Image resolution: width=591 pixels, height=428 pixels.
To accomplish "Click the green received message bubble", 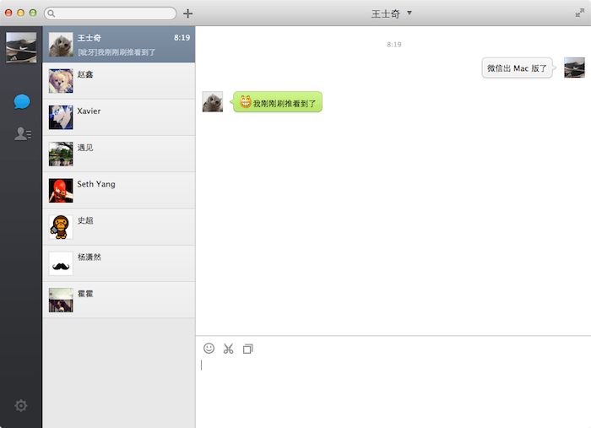I will point(277,102).
